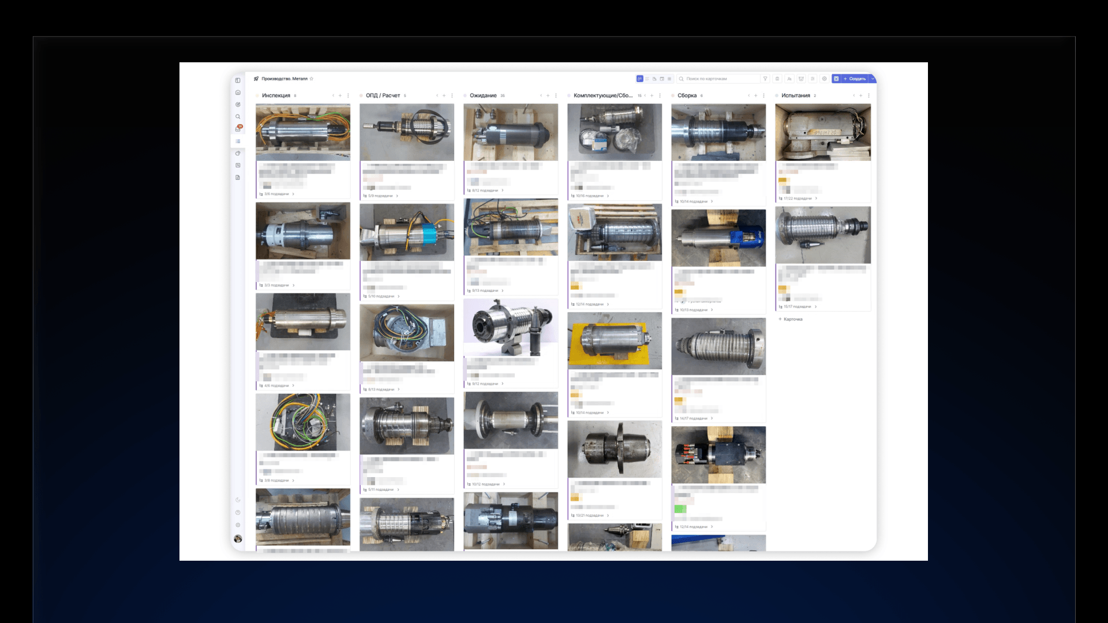
Task: Click the ОПД / Расчет column color dot
Action: coord(362,96)
